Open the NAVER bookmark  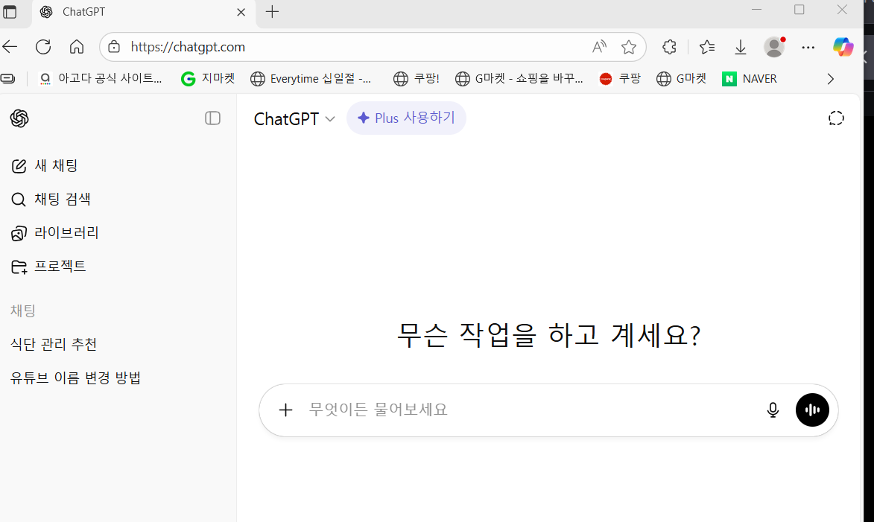click(749, 78)
